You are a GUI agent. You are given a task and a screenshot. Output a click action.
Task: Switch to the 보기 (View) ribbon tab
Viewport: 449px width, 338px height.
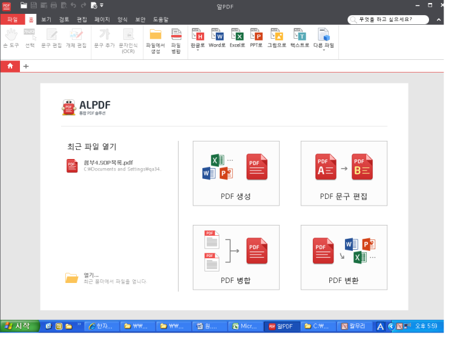(x=47, y=19)
